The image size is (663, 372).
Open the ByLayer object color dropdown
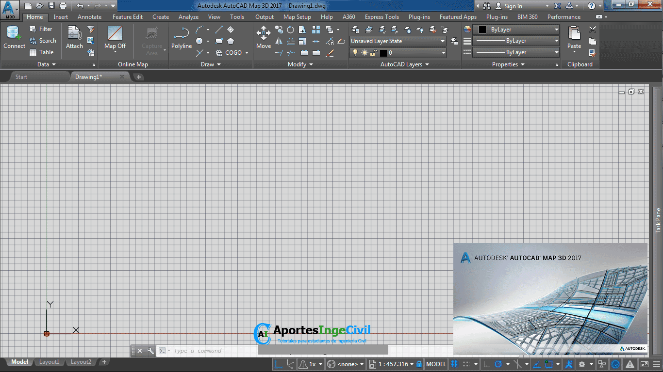coord(516,30)
